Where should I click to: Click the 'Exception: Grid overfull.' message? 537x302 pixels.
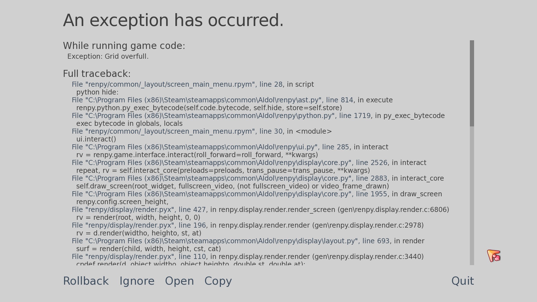tap(108, 56)
